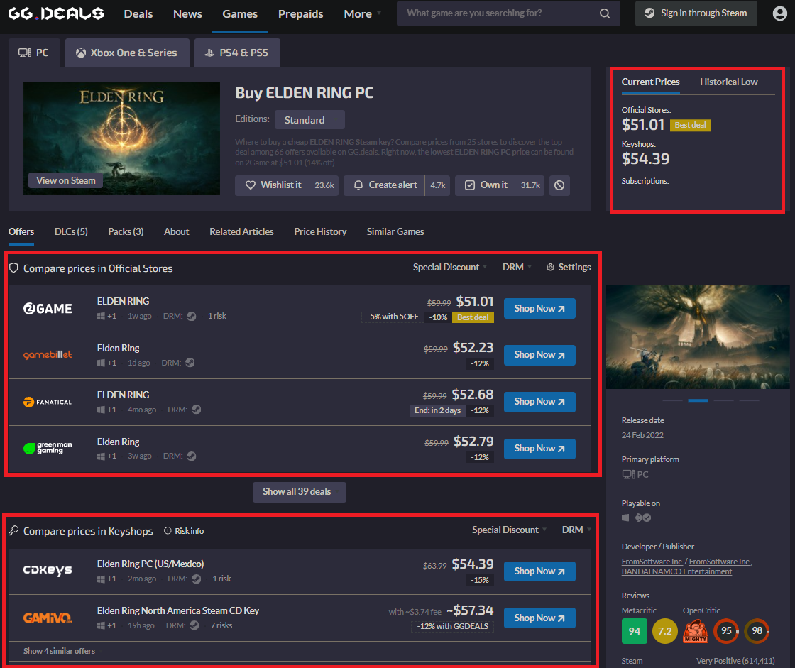795x668 pixels.
Task: Click the Steam DRM icon in Fanatical row
Action: [196, 410]
